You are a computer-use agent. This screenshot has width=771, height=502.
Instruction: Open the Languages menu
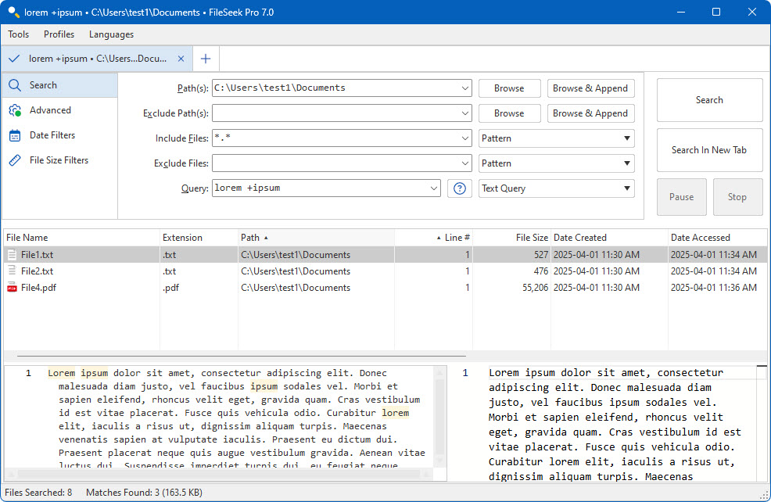111,34
